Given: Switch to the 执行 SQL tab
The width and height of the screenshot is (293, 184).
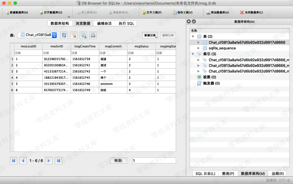Looking at the screenshot, I should pyautogui.click(x=126, y=23).
